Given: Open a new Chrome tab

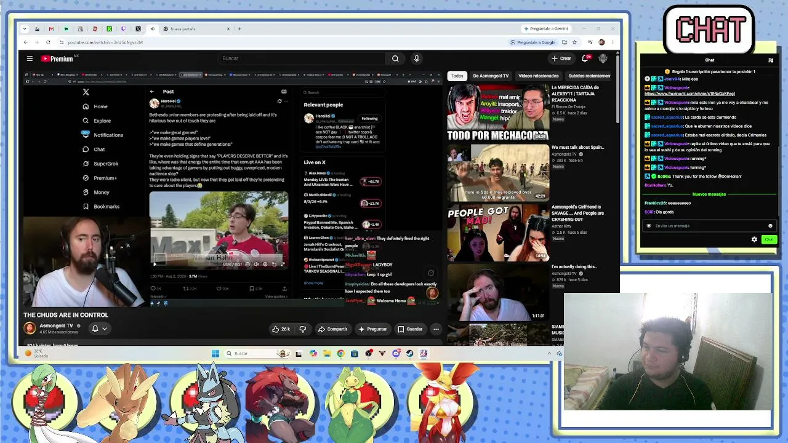Looking at the screenshot, I should (x=239, y=29).
